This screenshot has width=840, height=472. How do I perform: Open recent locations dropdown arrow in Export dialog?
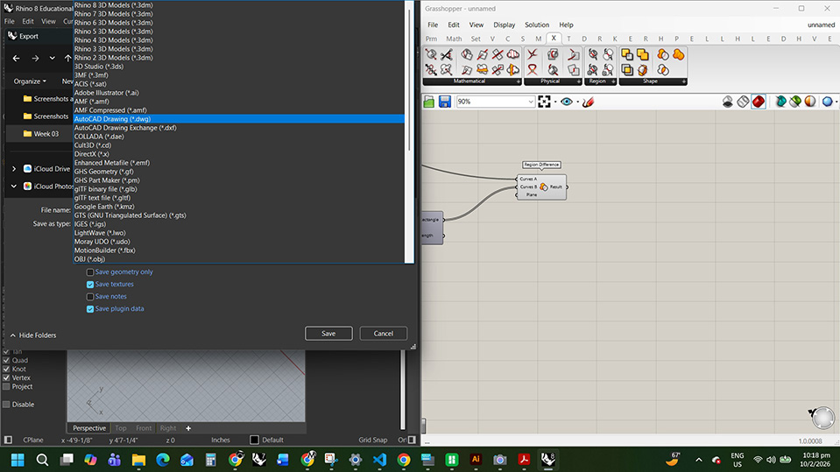pyautogui.click(x=52, y=58)
